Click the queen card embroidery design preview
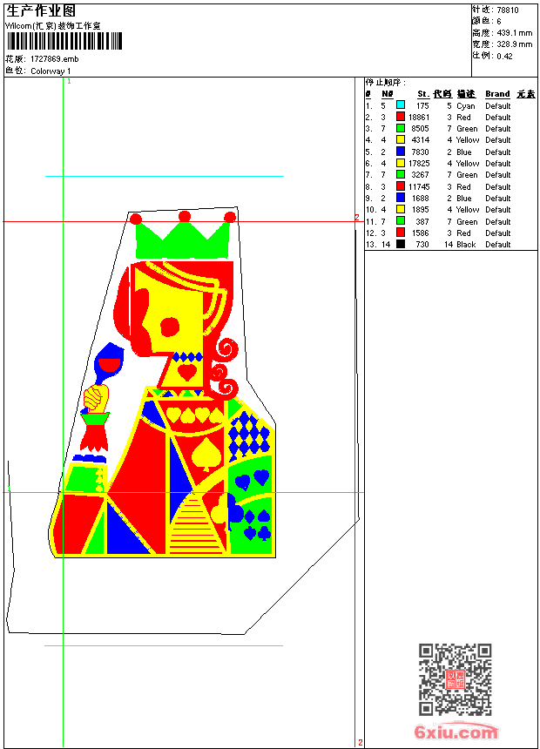The width and height of the screenshot is (540, 749). pos(163,383)
